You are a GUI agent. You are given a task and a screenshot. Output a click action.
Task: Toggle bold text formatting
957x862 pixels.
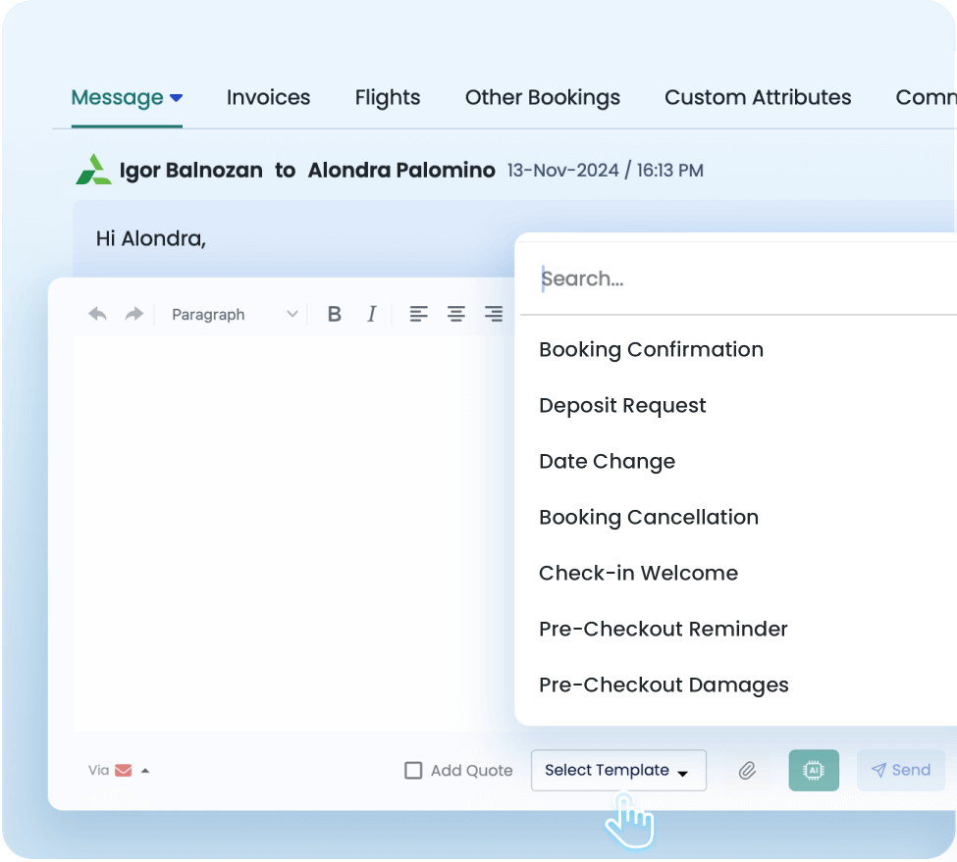[x=334, y=314]
